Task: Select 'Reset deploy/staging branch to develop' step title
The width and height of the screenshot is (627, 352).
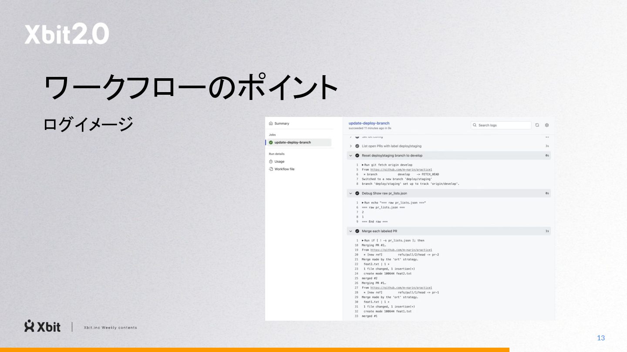Action: [392, 156]
